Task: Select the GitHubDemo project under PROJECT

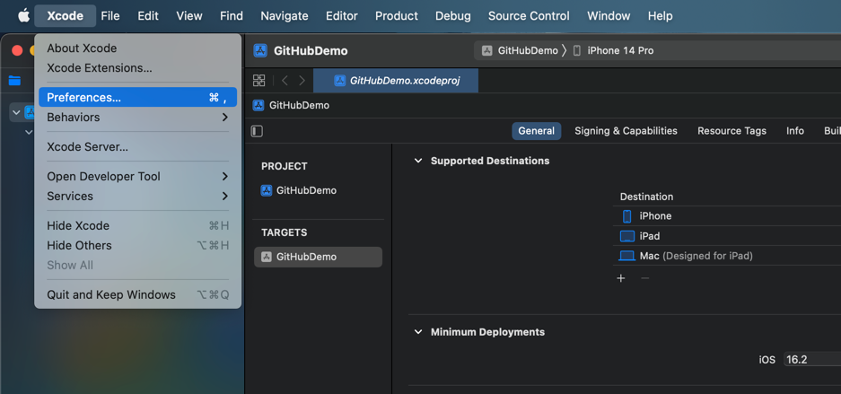Action: tap(306, 190)
